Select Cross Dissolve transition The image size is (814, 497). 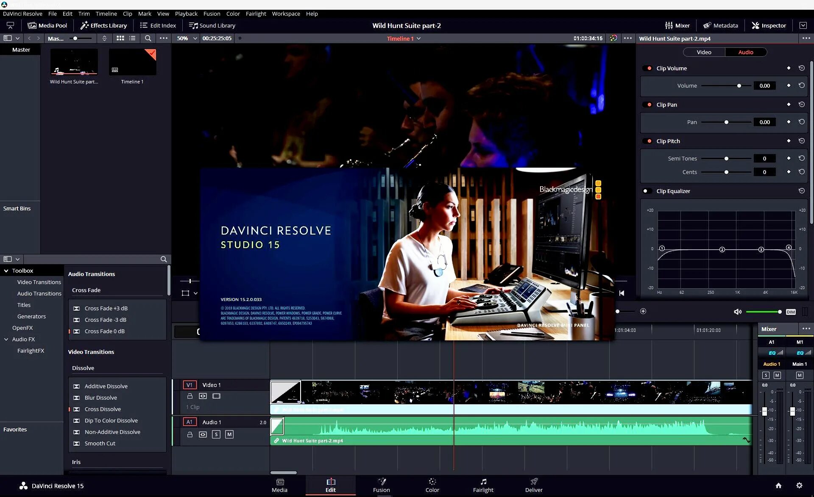[103, 409]
